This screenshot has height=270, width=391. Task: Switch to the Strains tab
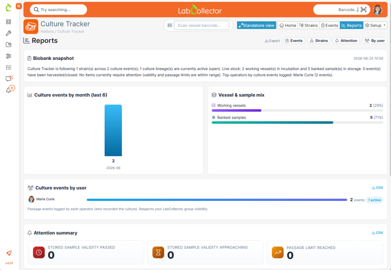click(x=309, y=25)
